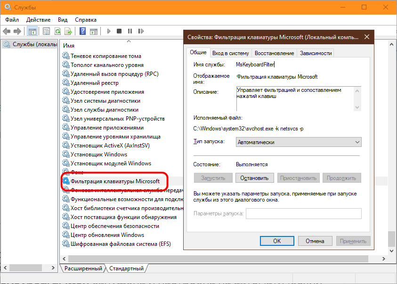The image size is (397, 284).
Task: Click the Start service play icon
Action: 109,31
